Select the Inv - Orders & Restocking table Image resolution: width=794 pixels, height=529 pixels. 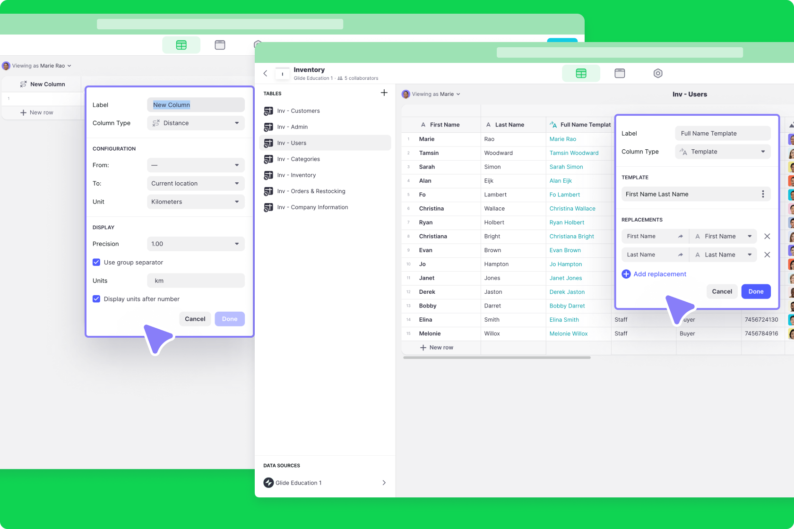[x=311, y=191]
